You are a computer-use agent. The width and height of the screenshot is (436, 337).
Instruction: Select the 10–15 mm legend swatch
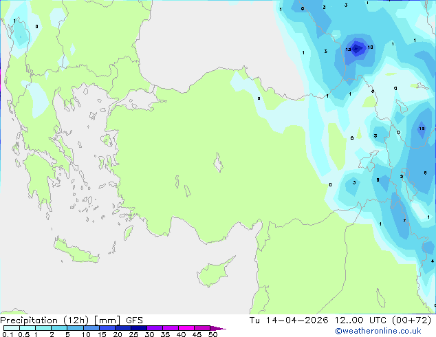point(91,328)
